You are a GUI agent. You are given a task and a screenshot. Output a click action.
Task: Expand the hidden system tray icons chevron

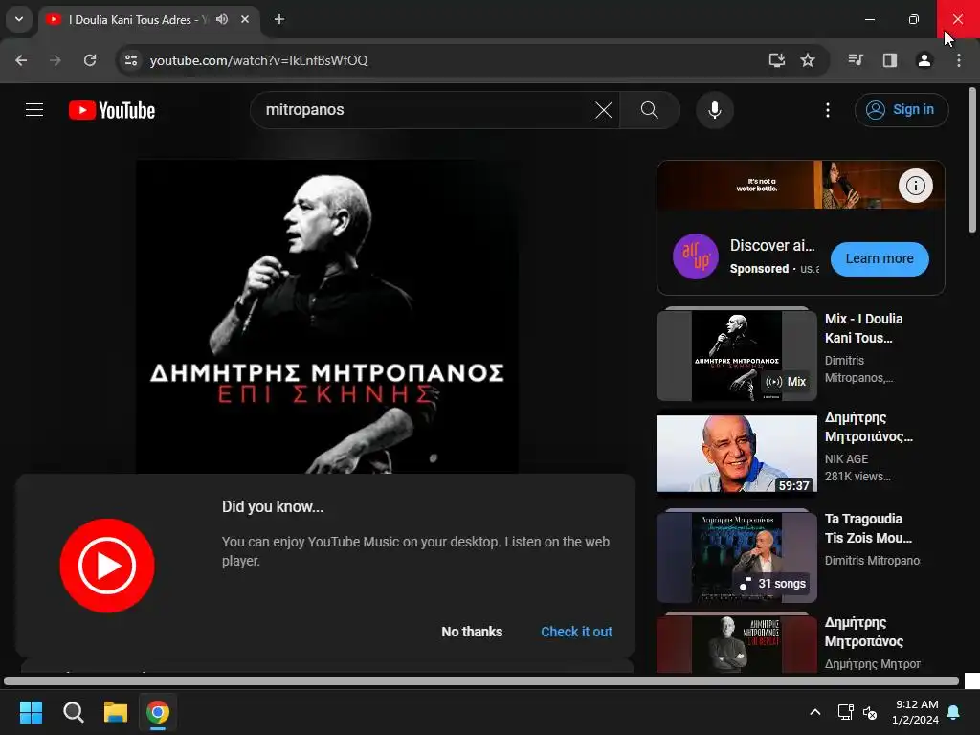(x=815, y=712)
